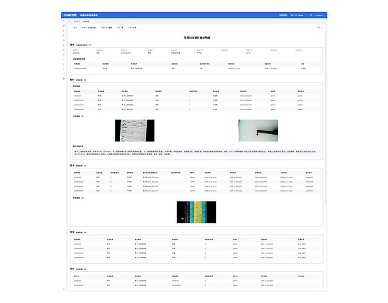The image size is (388, 303).
Task: Click the collapse arrow icon at sidebar bottom
Action: [64, 288]
